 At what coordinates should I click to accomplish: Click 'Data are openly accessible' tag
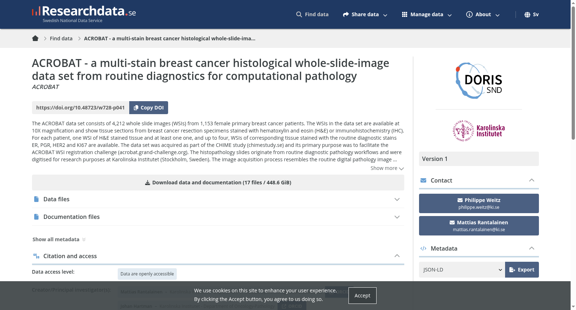[147, 274]
